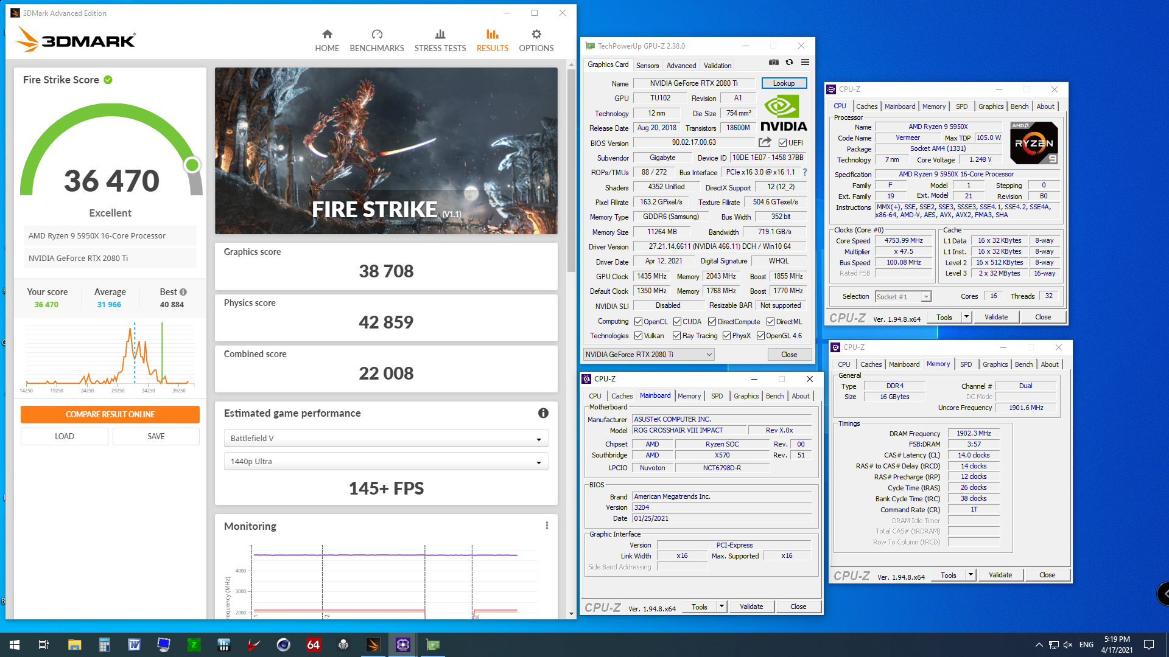Screen dimensions: 1169x657
Task: Open Word from the taskbar
Action: (x=134, y=645)
